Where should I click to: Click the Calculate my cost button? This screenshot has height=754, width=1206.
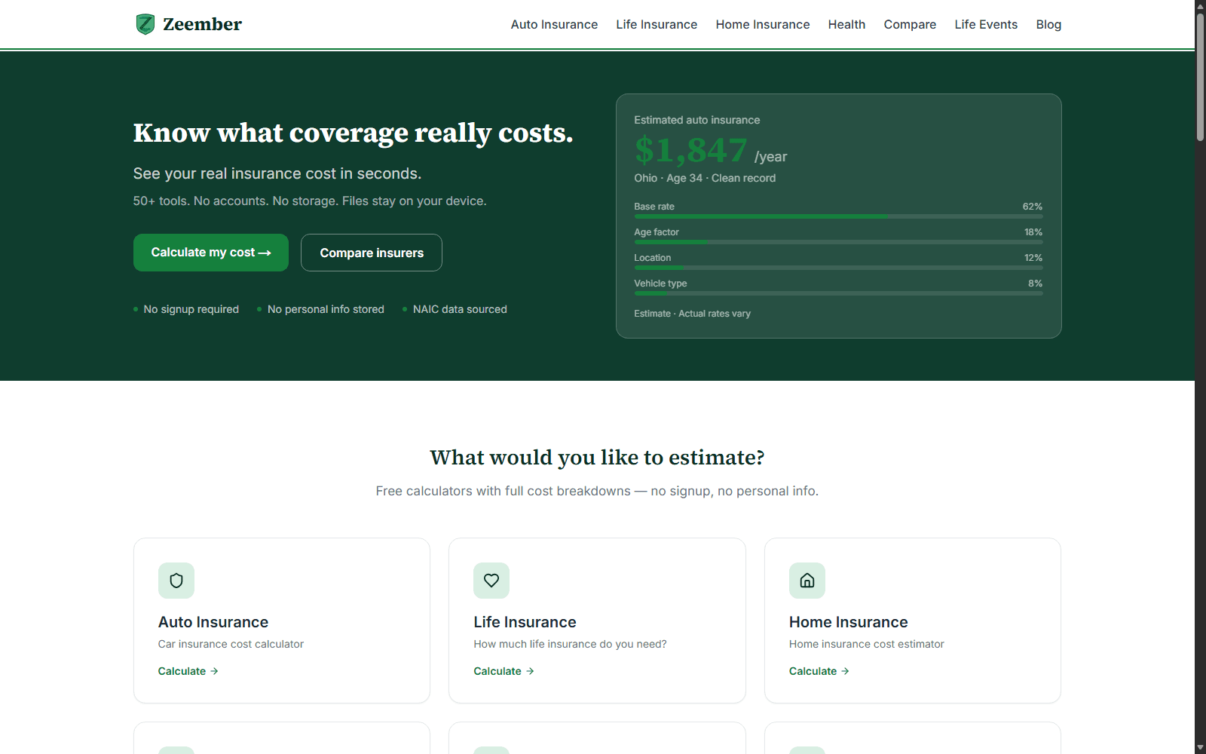click(x=211, y=253)
